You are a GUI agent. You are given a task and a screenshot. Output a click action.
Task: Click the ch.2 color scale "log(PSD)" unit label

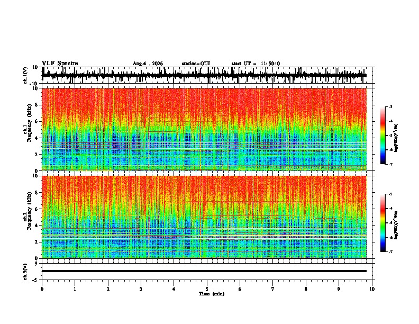(396, 225)
